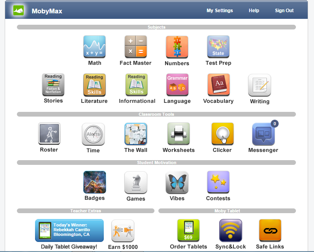Click the Moby Tablet section header

[227, 211]
